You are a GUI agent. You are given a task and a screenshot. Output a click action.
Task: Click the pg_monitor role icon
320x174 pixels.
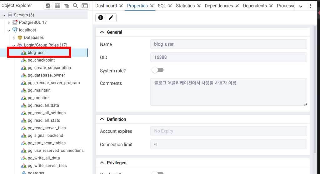(x=24, y=98)
